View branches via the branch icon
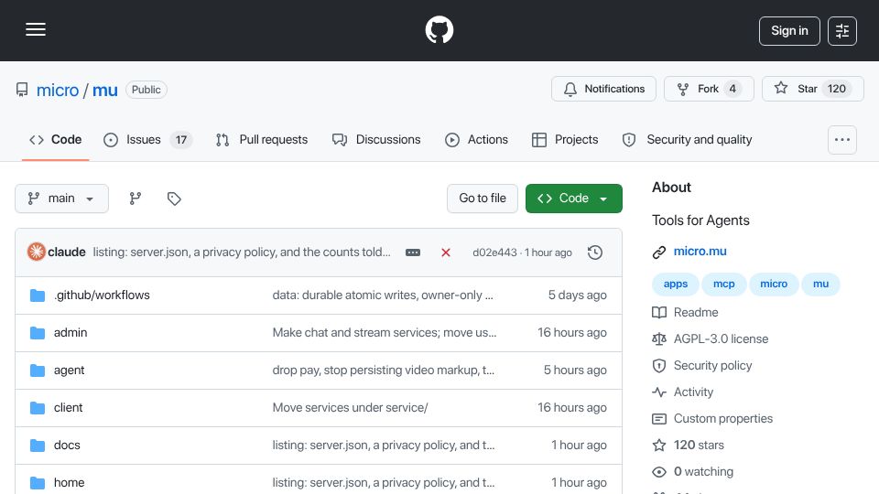This screenshot has height=494, width=879. click(x=136, y=199)
